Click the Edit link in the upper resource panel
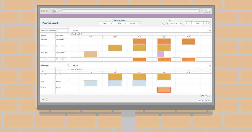The width and height of the screenshot is (252, 132). point(77,30)
